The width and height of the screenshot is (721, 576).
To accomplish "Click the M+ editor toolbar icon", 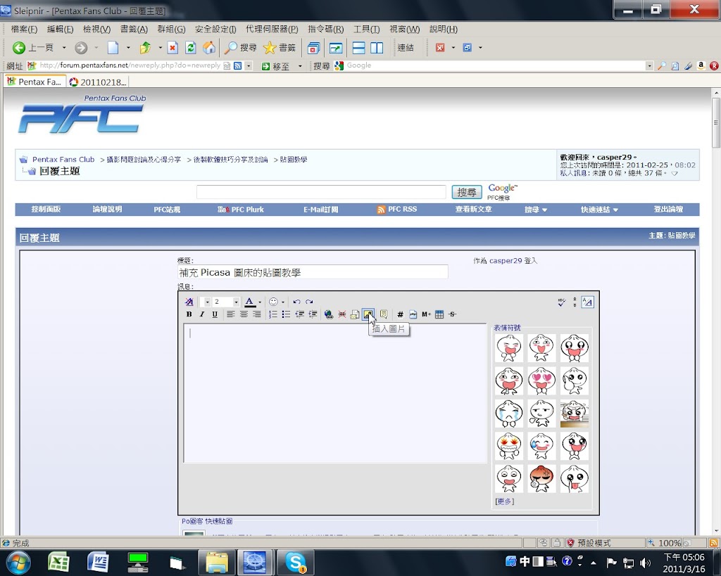I will (426, 314).
